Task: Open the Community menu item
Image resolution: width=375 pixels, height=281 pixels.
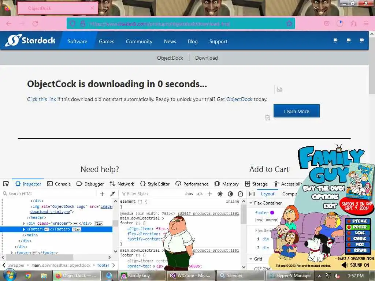Action: [x=139, y=41]
